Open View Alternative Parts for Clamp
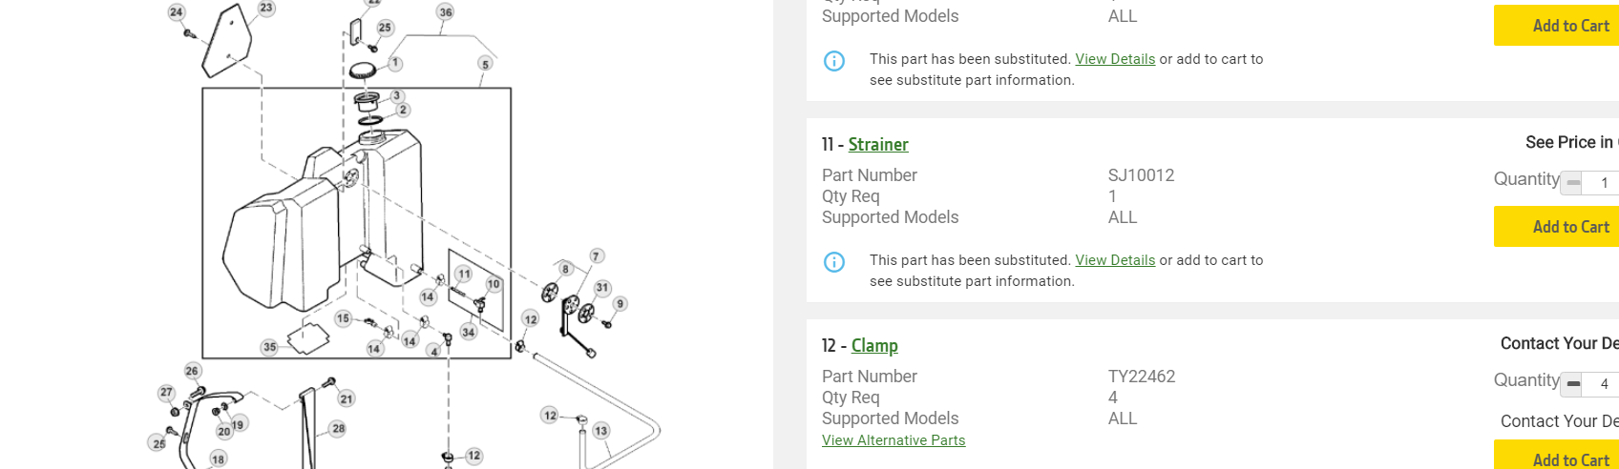 coord(894,440)
